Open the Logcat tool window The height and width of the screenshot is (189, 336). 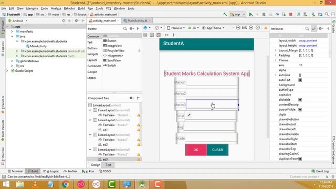[x=51, y=171]
